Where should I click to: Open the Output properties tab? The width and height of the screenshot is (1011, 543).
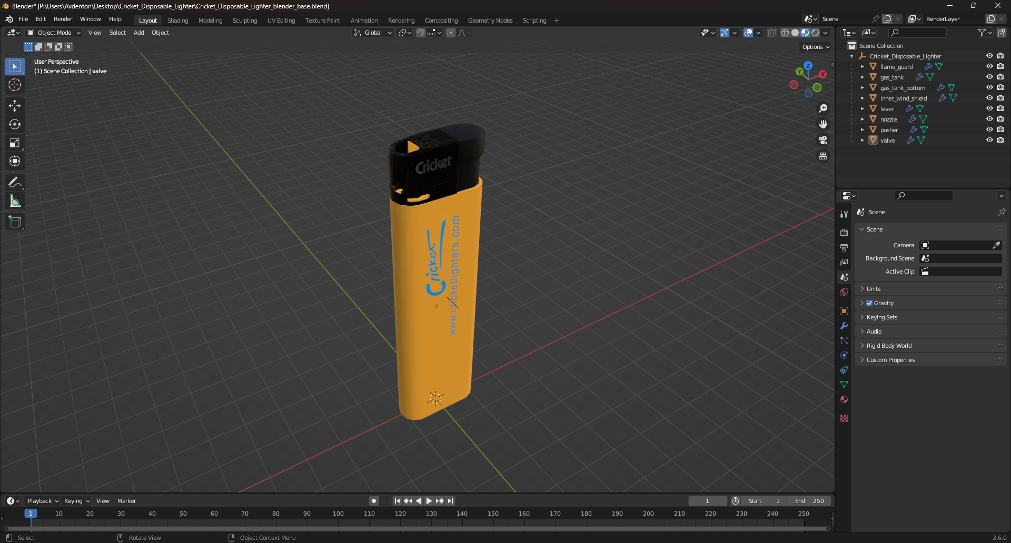pyautogui.click(x=844, y=247)
